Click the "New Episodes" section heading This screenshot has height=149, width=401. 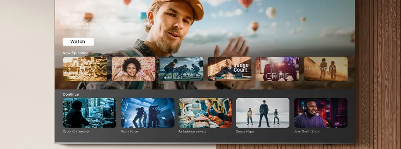(x=76, y=53)
